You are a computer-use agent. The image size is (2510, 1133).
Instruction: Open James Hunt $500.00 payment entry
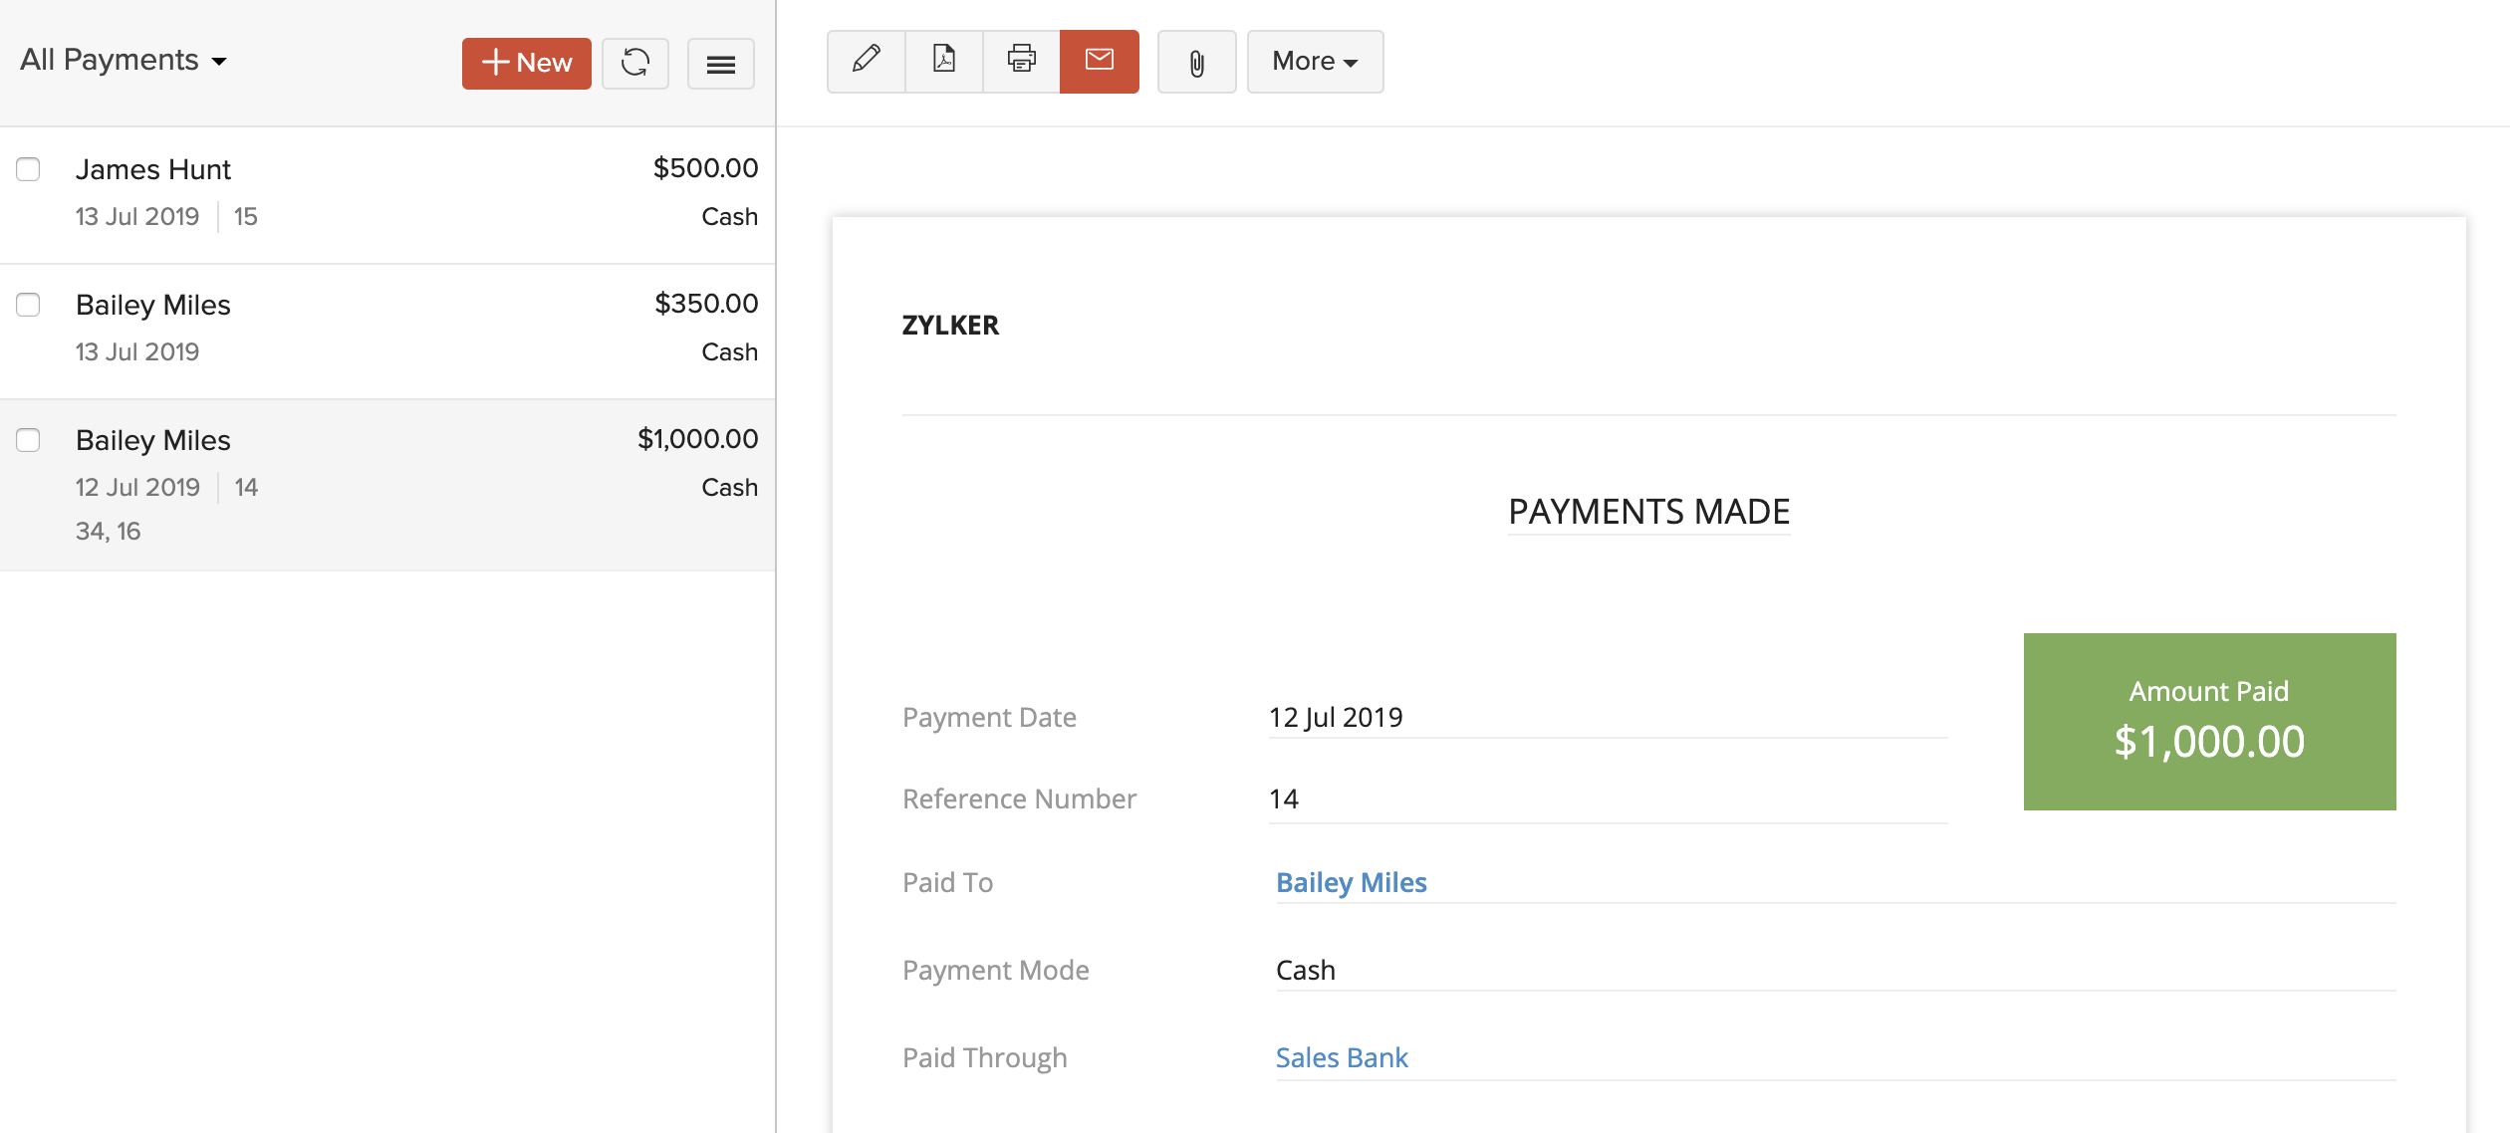point(398,193)
